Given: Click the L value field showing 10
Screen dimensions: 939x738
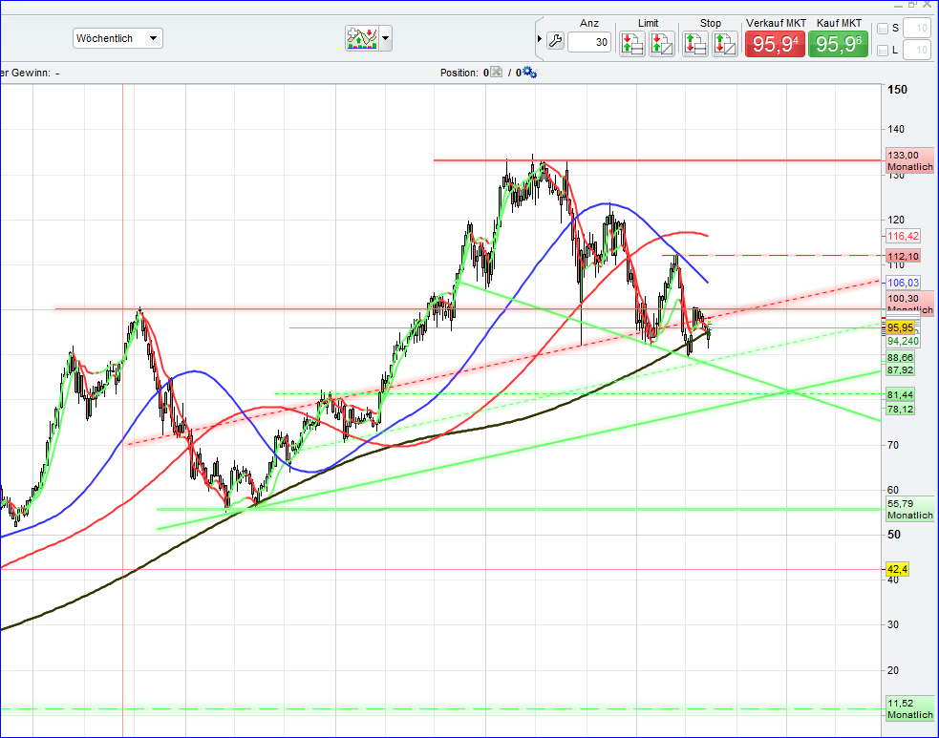Looking at the screenshot, I should point(916,50).
